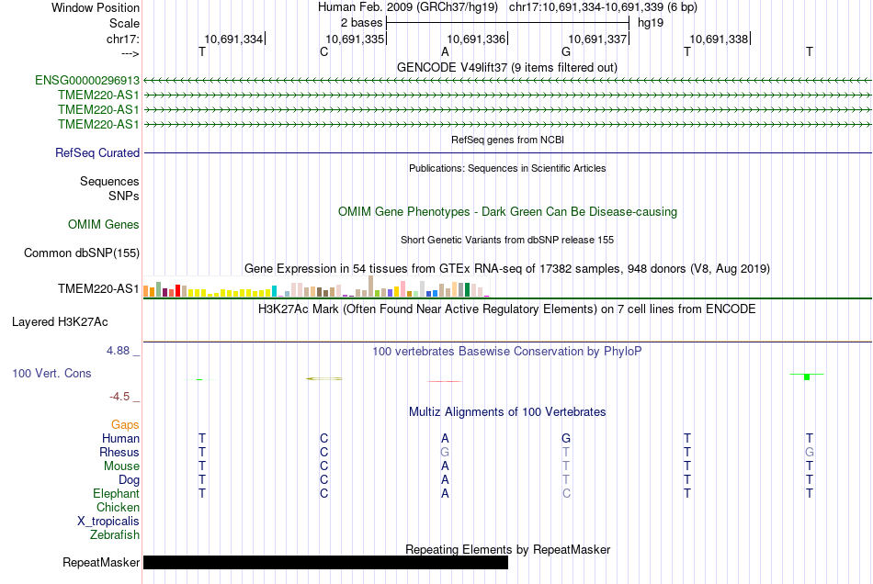Click base C in the reference sequence row
The image size is (873, 584).
(x=324, y=51)
